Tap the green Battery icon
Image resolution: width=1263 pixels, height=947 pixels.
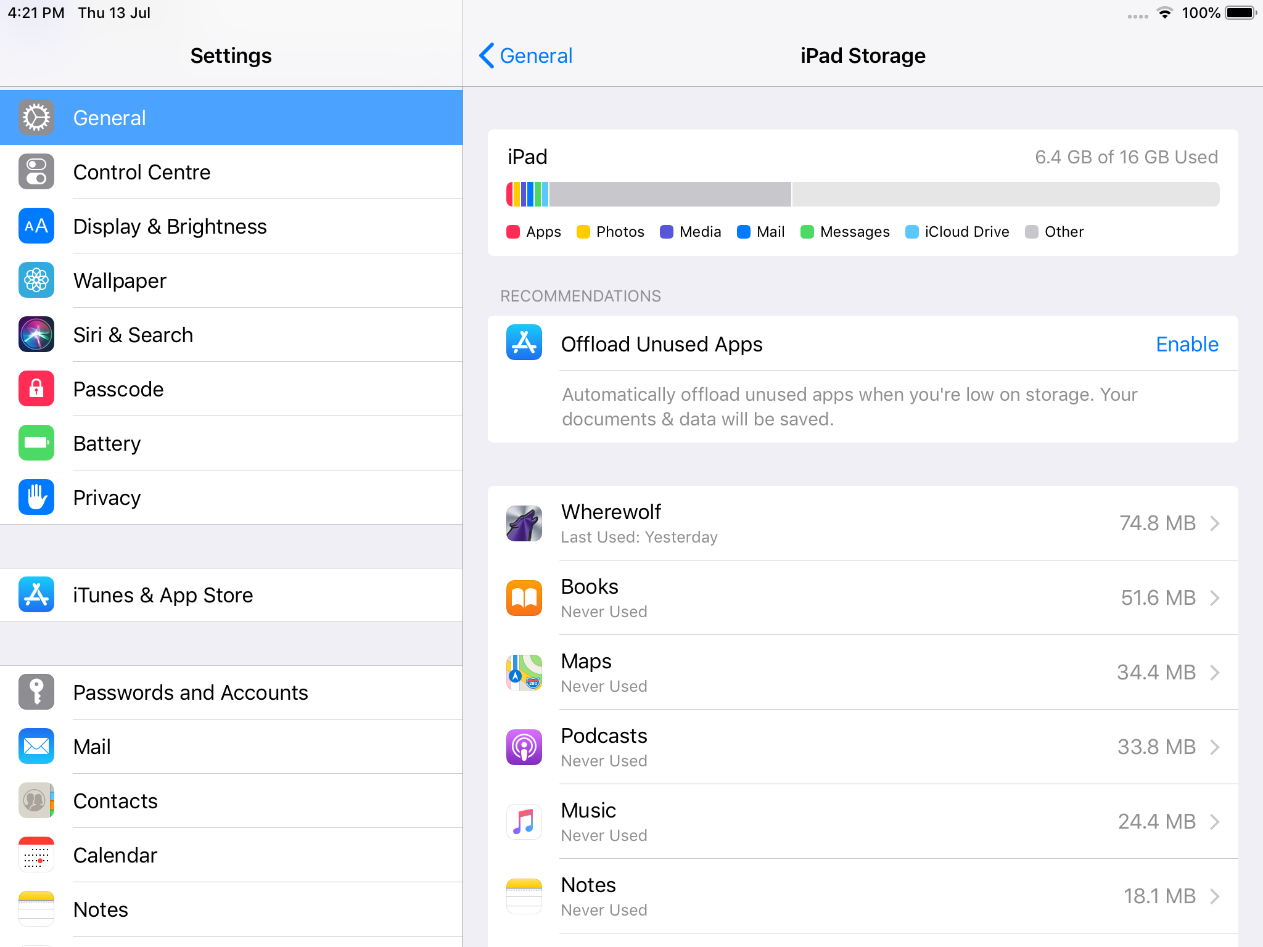click(36, 443)
